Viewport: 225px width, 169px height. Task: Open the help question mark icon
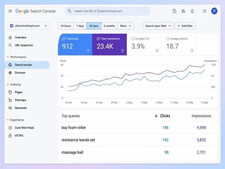174,11
